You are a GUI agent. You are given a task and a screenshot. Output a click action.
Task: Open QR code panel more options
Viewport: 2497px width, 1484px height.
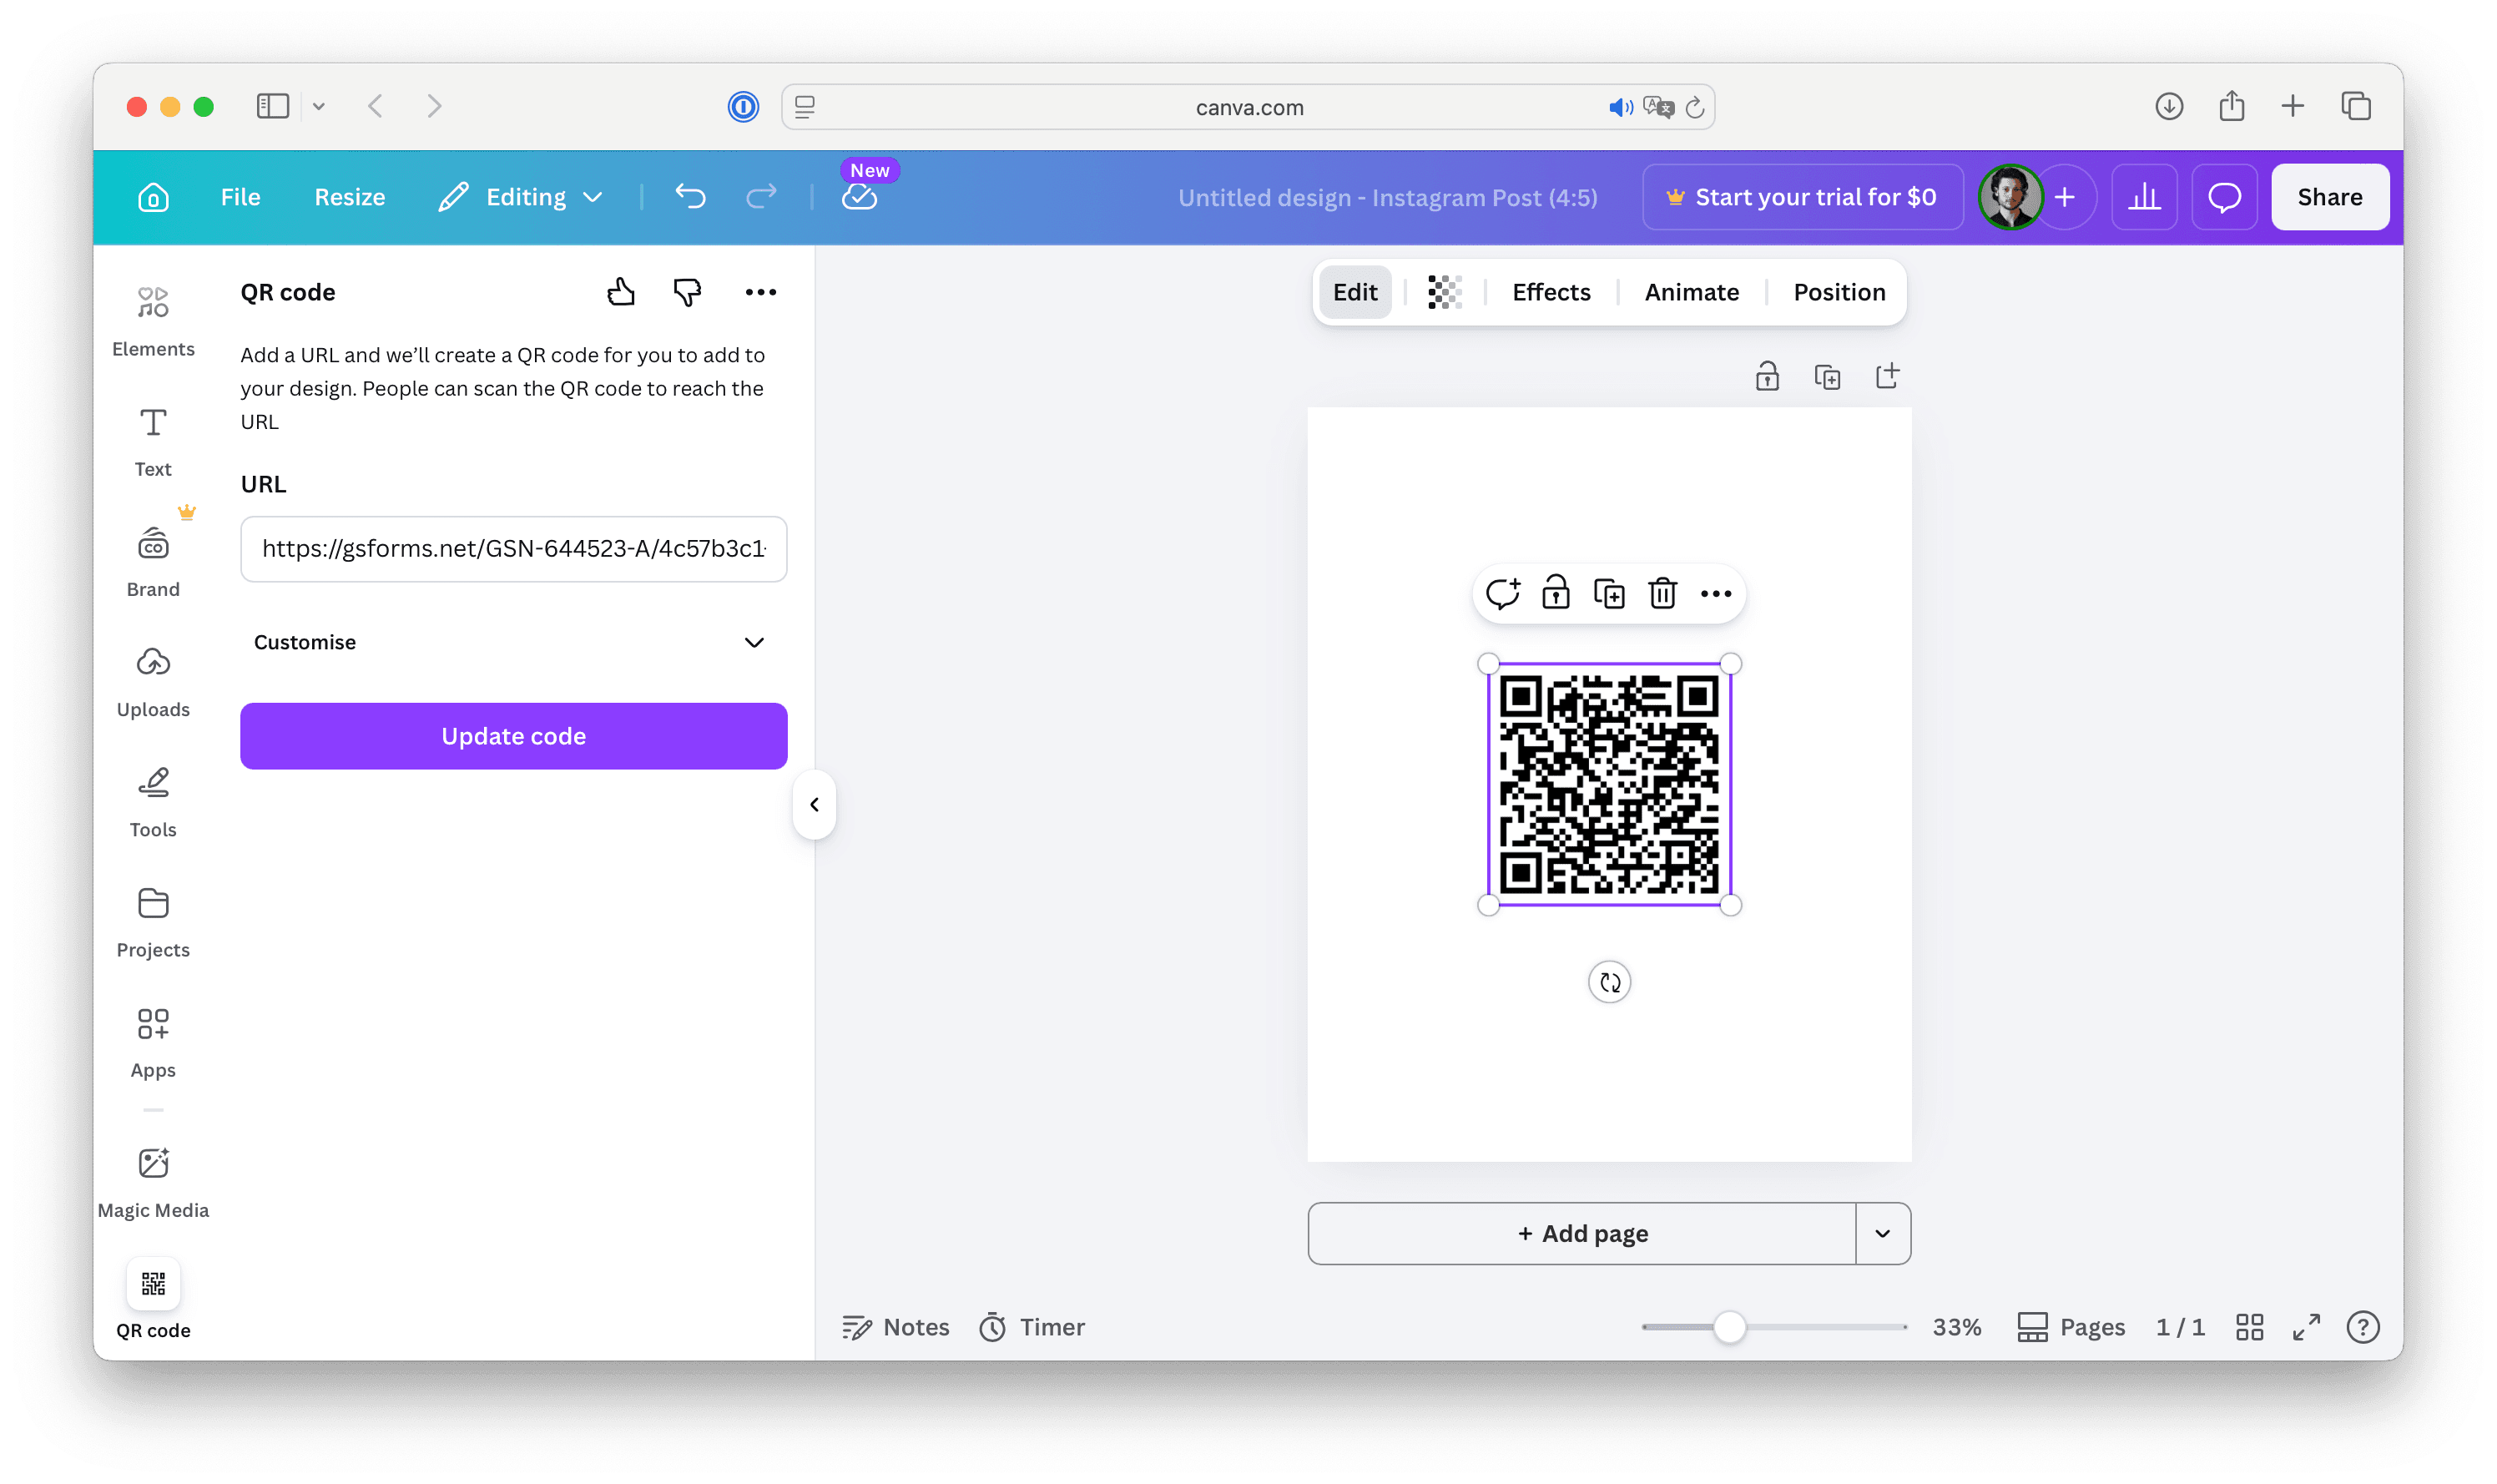coord(760,292)
